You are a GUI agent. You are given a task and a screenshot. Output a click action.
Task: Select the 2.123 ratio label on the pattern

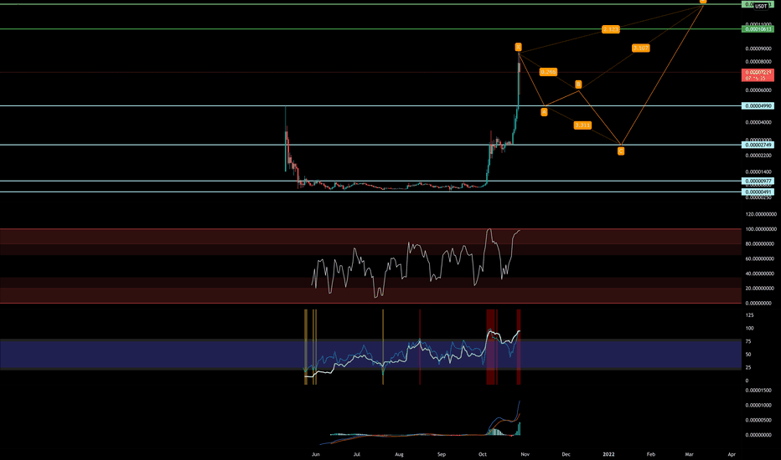[610, 29]
